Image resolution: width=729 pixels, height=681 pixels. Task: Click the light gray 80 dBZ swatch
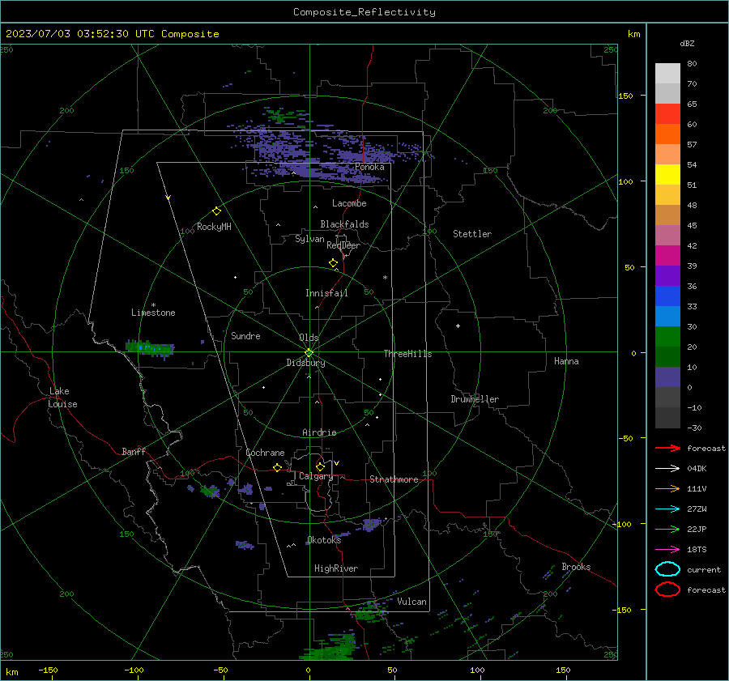[667, 73]
